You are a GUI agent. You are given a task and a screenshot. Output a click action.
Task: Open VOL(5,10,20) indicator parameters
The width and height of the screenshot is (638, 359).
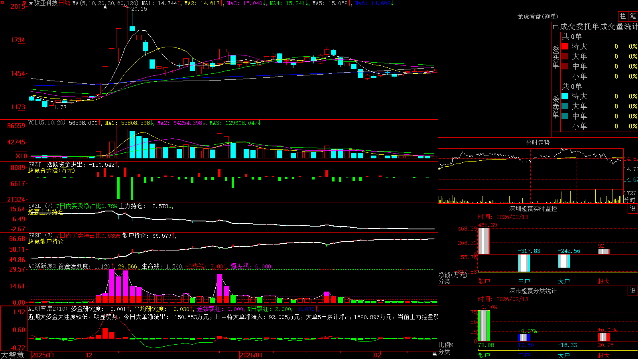(47, 122)
